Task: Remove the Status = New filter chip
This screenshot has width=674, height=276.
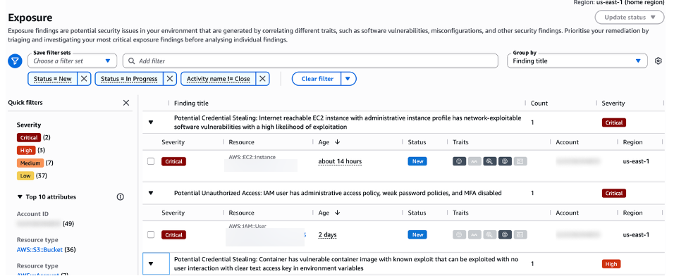Action: tap(84, 79)
